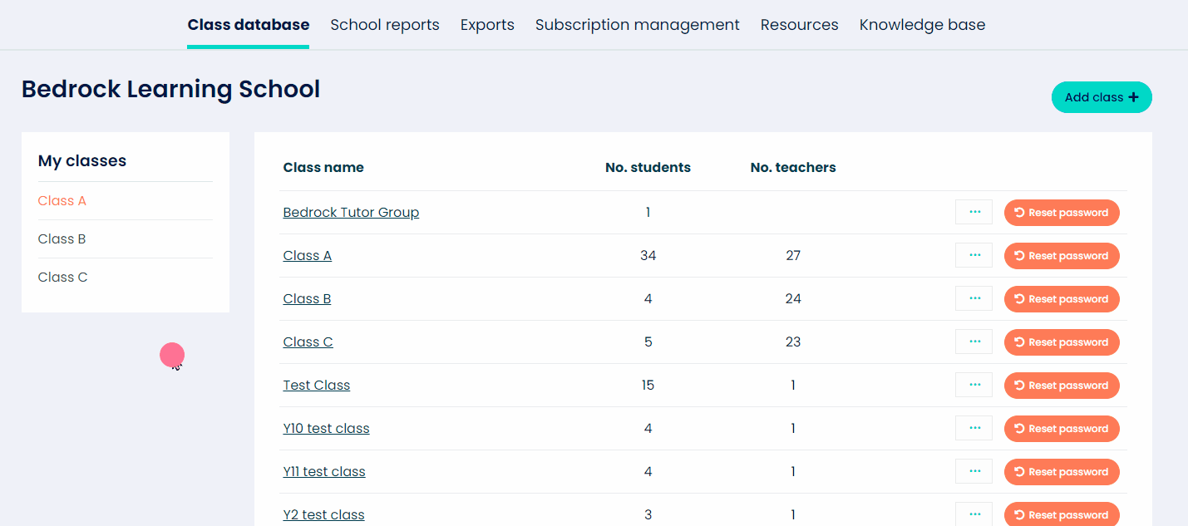Open the Class B link in the table

tap(307, 298)
